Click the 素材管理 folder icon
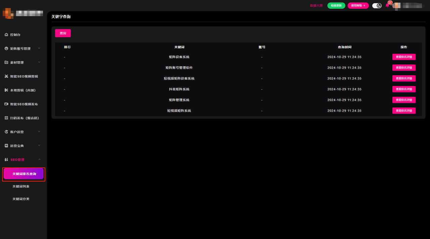The width and height of the screenshot is (430, 239). [6, 63]
